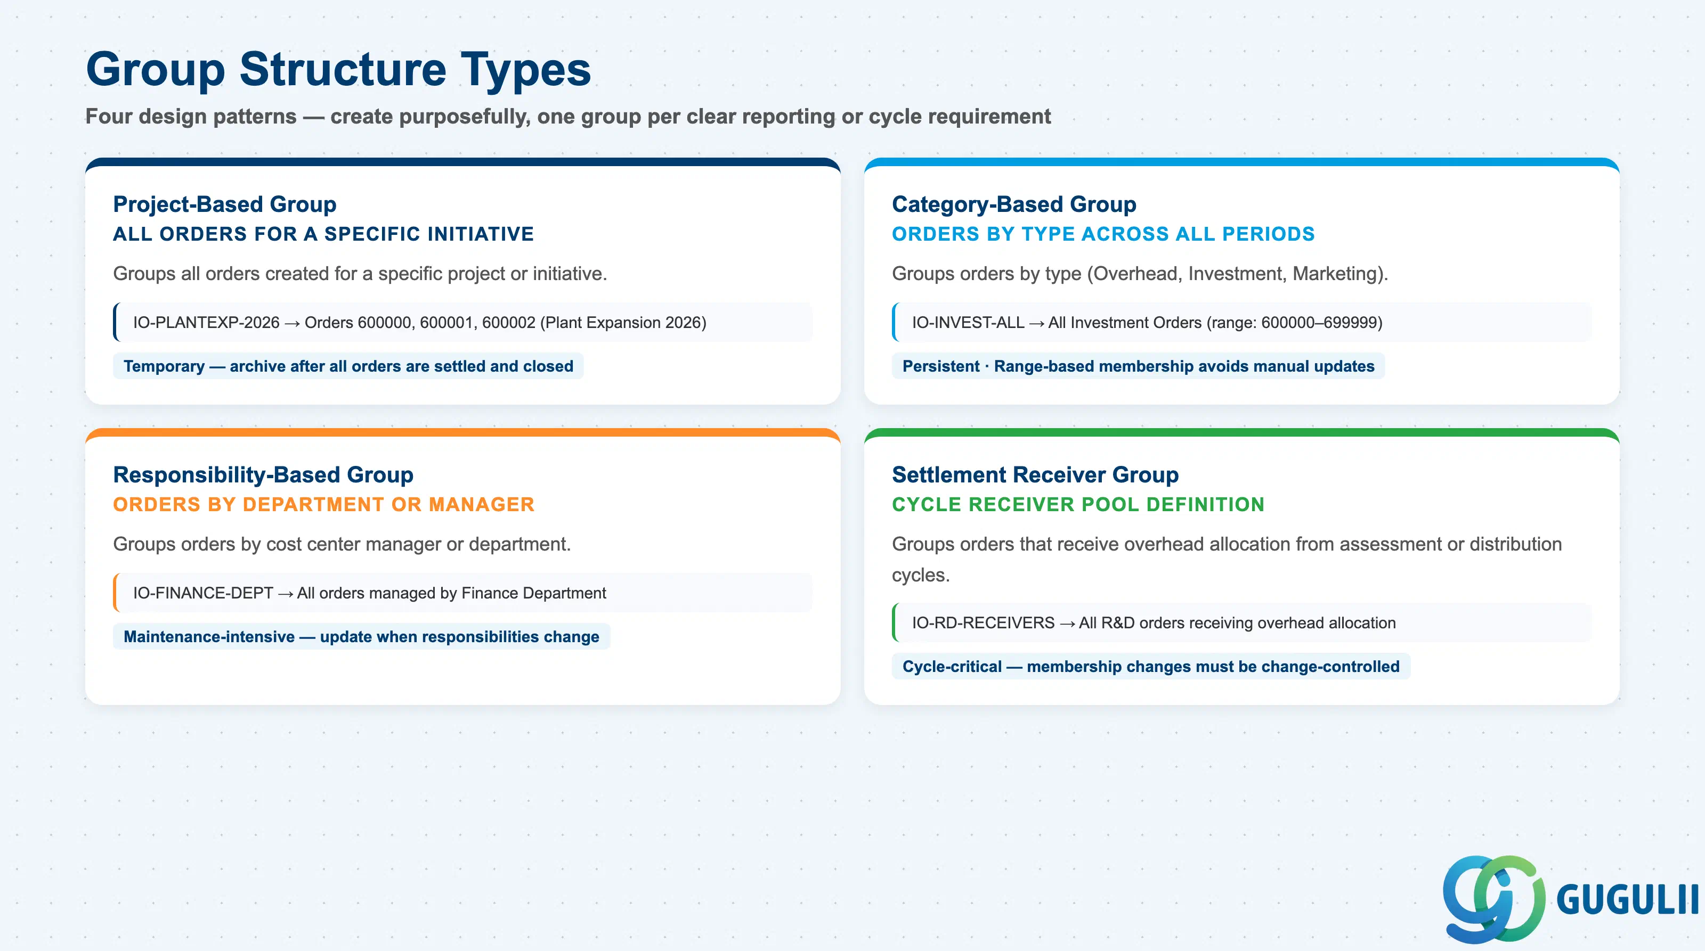Select the Project-Based Group heading

[x=224, y=204]
